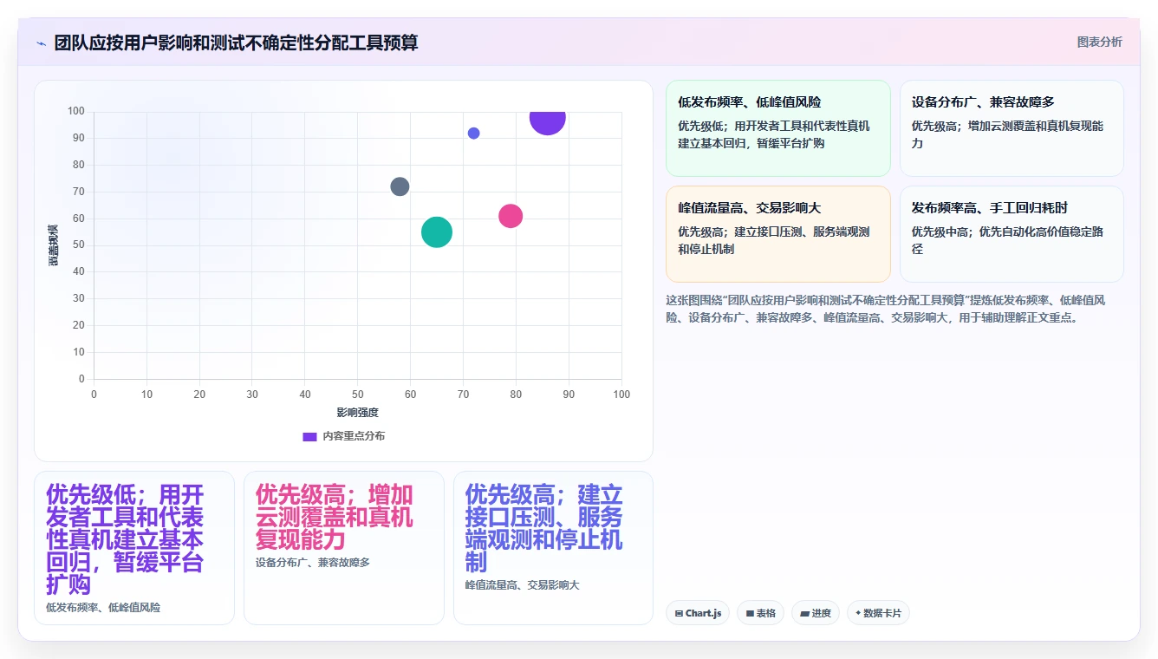1158x659 pixels.
Task: Click x-axis tick value 50
Action: point(357,395)
